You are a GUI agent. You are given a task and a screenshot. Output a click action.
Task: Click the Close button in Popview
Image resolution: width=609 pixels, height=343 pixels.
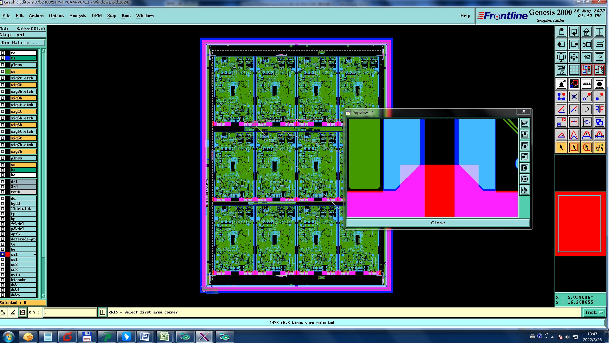click(438, 223)
